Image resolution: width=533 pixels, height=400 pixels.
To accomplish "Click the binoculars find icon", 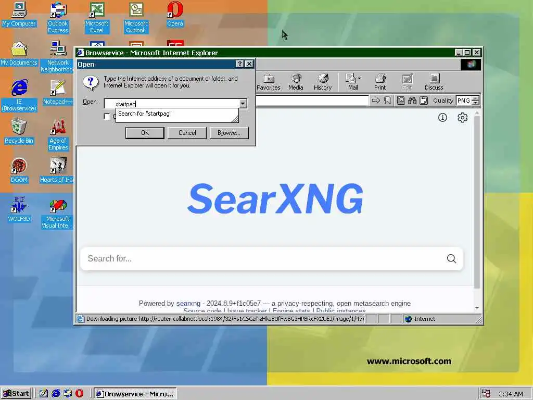I will coord(412,101).
